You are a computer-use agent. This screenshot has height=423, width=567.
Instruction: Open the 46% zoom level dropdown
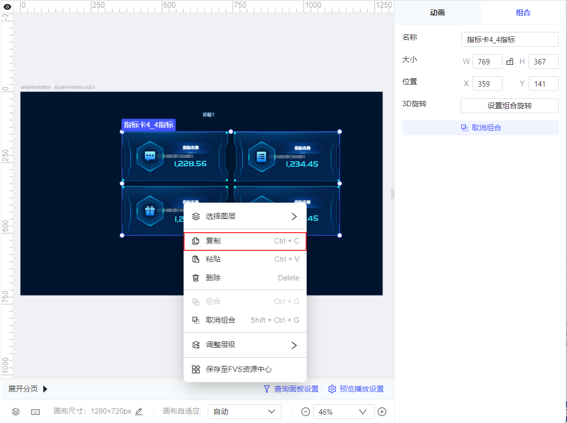pyautogui.click(x=342, y=411)
